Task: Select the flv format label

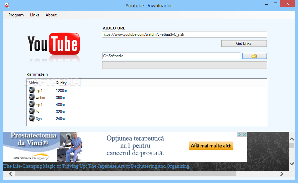Action: click(38, 112)
